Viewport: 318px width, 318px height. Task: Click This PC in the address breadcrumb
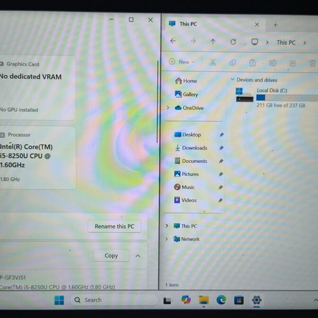coord(286,43)
